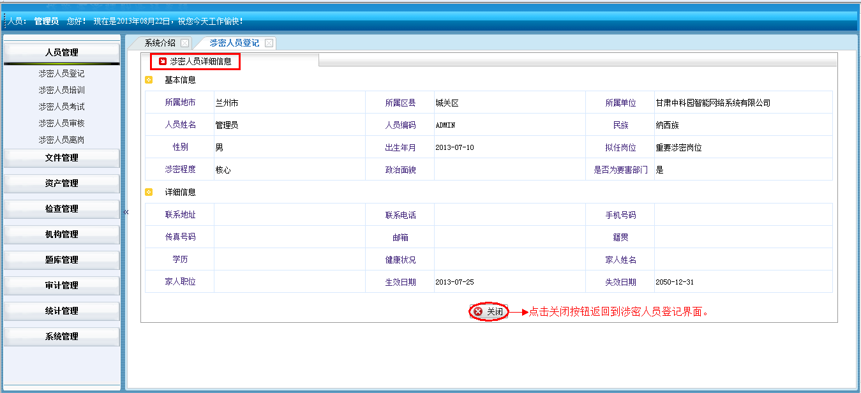Click the 邮箱 field label
Viewport: 861px width, 393px height.
tap(401, 237)
